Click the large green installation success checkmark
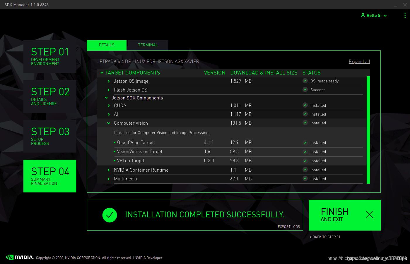 coord(110,215)
